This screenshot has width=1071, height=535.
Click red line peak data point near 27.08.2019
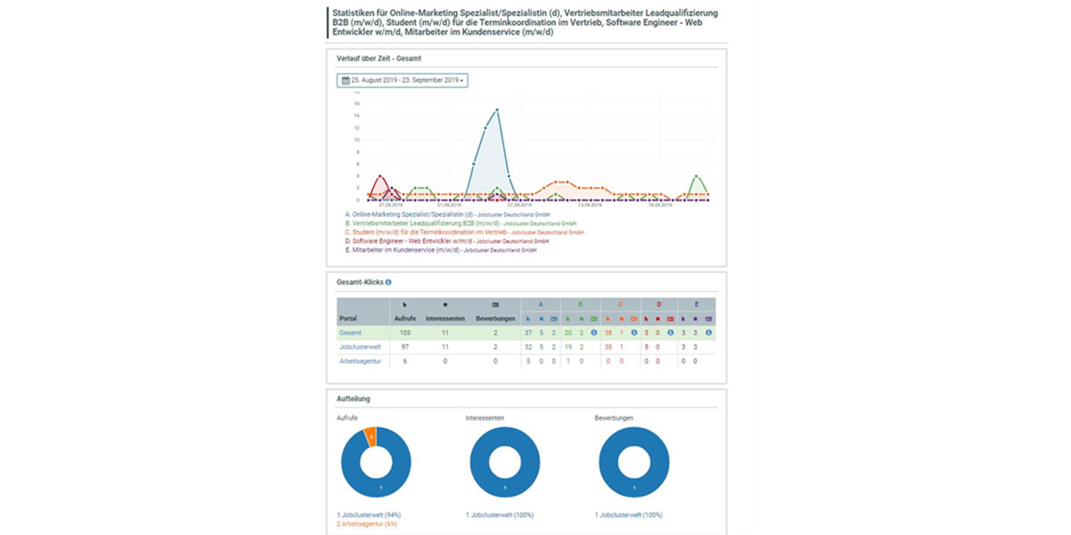tap(381, 176)
